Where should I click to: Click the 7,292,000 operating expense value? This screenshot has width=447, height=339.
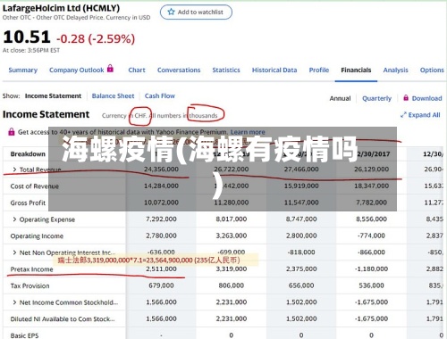pos(161,219)
